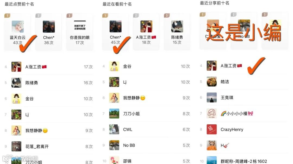Open CrazyHenry red logo avatar
The height and width of the screenshot is (164, 293).
212,129
